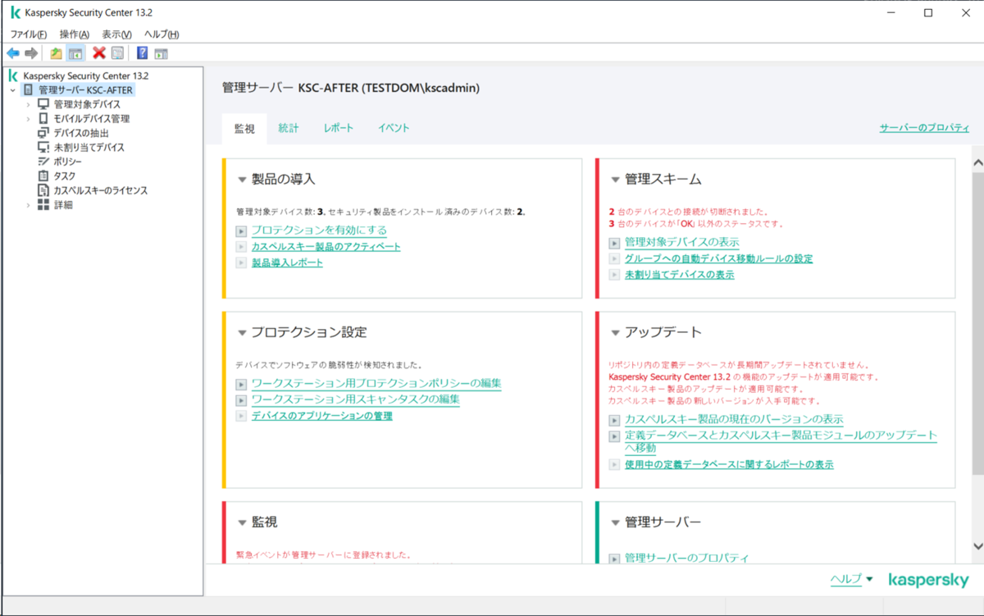Open the 表示(V) menu
The height and width of the screenshot is (616, 984).
click(x=116, y=34)
